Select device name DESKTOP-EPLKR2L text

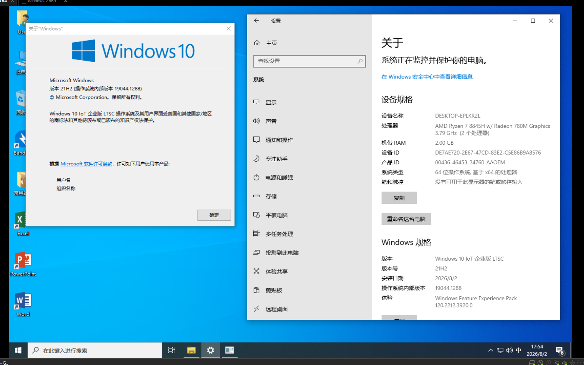click(x=457, y=116)
